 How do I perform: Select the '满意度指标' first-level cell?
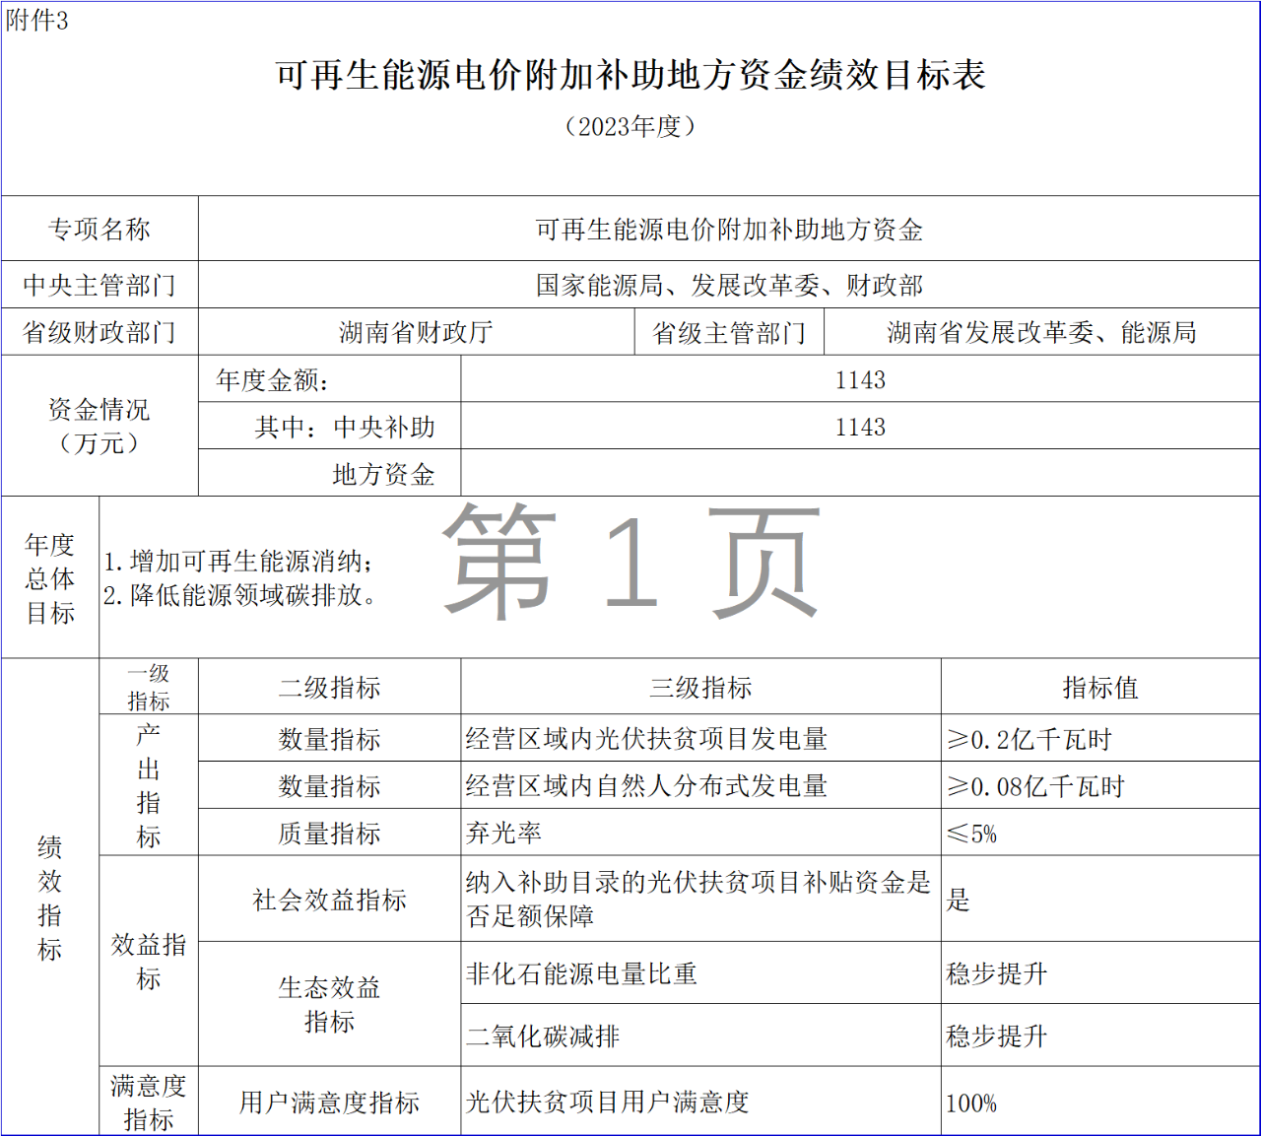pos(149,1102)
